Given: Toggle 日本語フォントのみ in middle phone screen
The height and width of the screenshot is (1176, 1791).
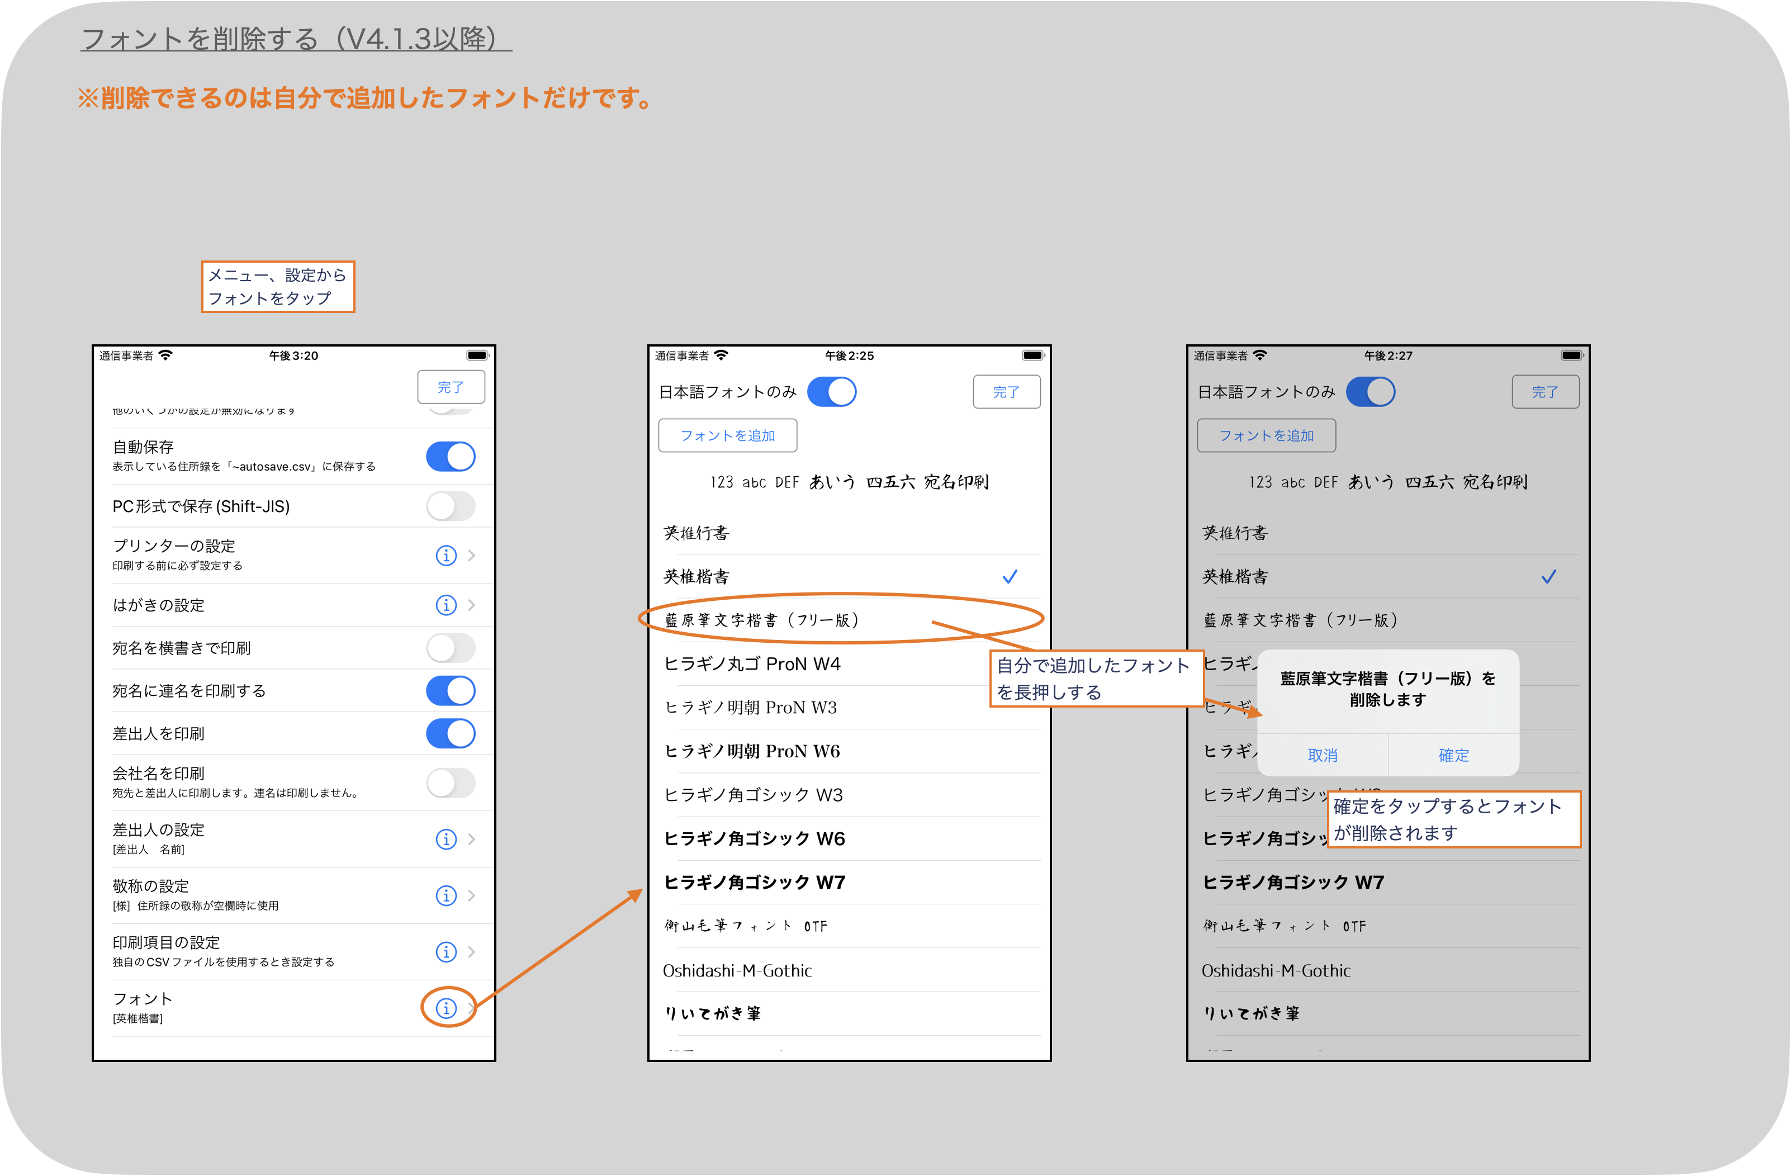Looking at the screenshot, I should (832, 392).
